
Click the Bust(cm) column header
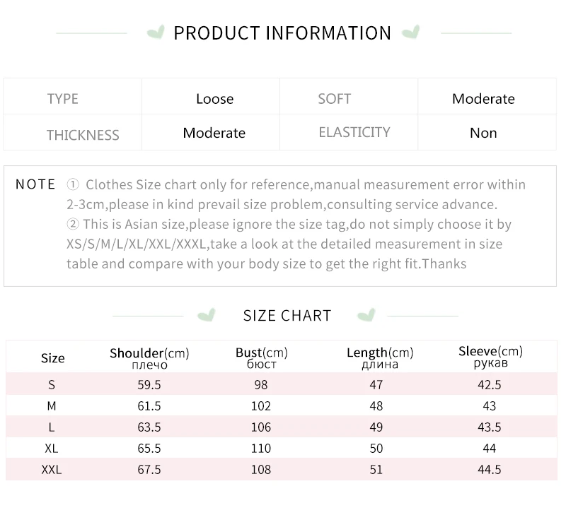click(261, 357)
